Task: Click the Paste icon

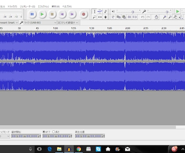Action: (x=124, y=17)
